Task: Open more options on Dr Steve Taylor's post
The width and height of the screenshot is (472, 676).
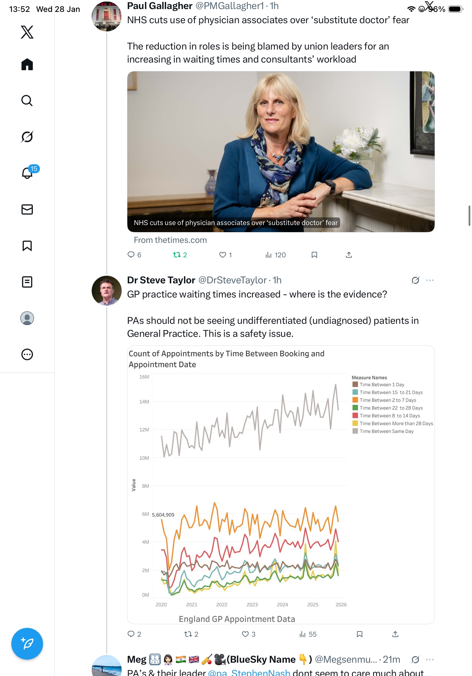Action: pyautogui.click(x=430, y=280)
